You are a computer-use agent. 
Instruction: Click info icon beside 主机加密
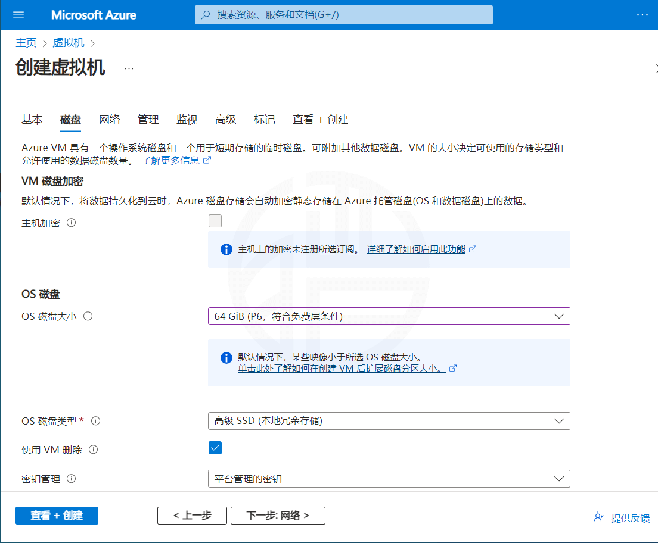click(x=72, y=223)
